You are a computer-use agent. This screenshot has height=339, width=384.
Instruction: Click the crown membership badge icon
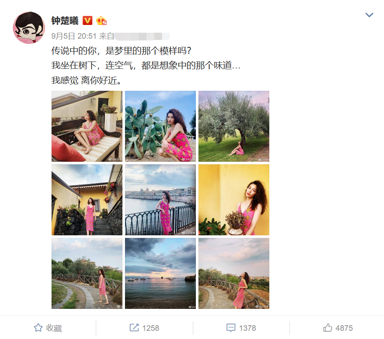[101, 21]
